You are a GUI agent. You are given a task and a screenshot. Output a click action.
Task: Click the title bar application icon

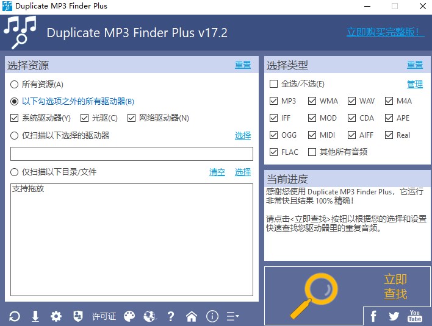coord(7,6)
